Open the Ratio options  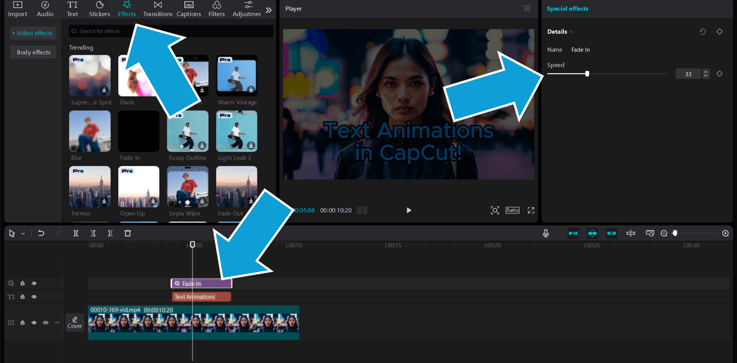pos(513,210)
